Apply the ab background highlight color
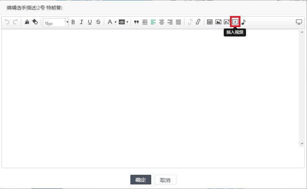Screen dimensions: 307x189 tap(122, 22)
